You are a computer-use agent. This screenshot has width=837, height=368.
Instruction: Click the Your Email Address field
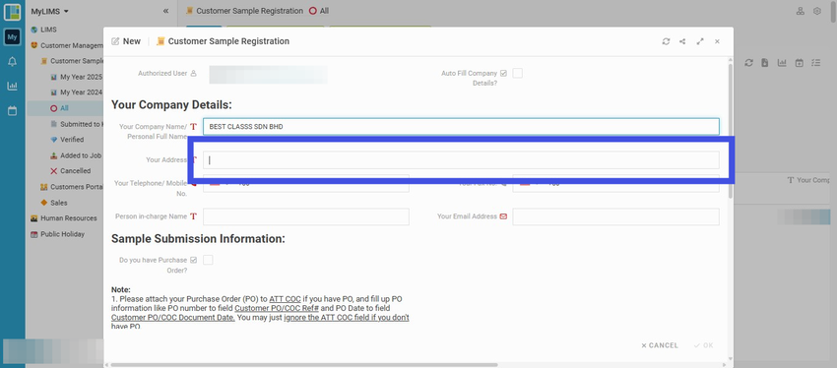pyautogui.click(x=615, y=216)
